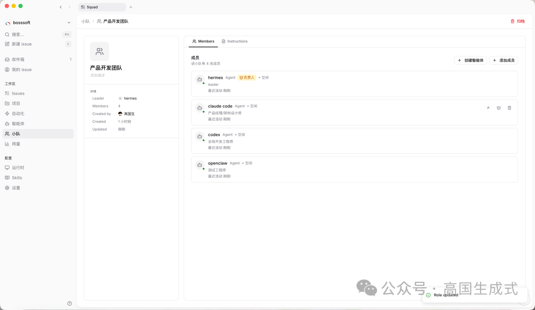The height and width of the screenshot is (310, 535).
Task: Click the claude code robot avatar icon
Action: [200, 108]
